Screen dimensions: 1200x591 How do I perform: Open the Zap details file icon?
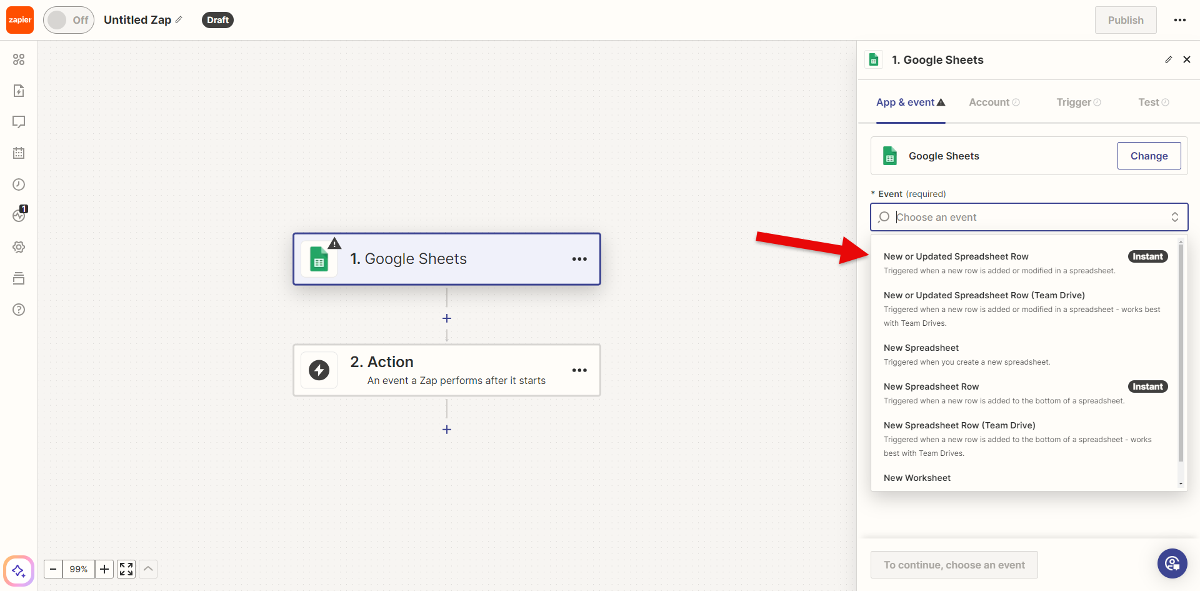pyautogui.click(x=19, y=91)
